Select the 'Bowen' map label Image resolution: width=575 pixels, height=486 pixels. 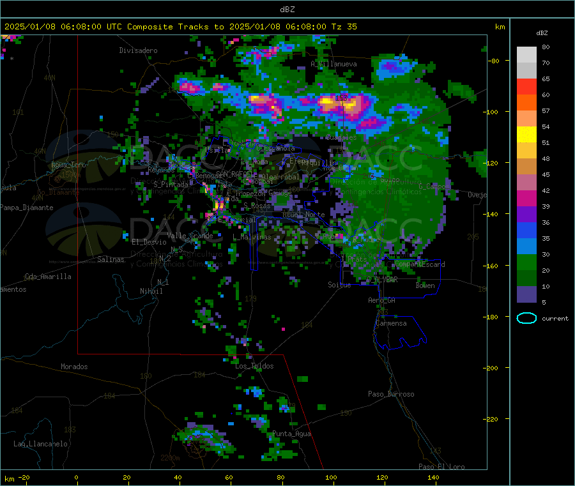pos(425,285)
